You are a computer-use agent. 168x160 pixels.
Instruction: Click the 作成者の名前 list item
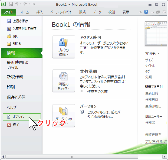pyautogui.click(x=97, y=92)
